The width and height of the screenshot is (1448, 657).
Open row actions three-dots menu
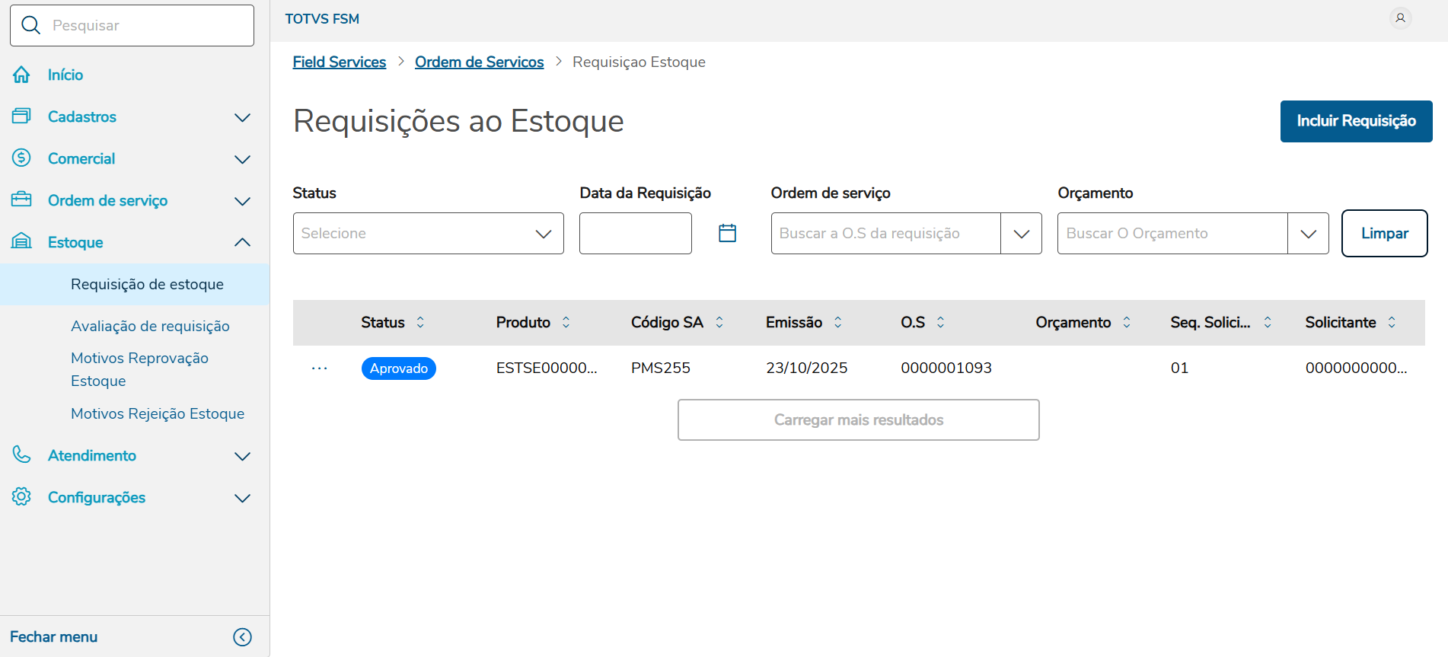pos(320,368)
